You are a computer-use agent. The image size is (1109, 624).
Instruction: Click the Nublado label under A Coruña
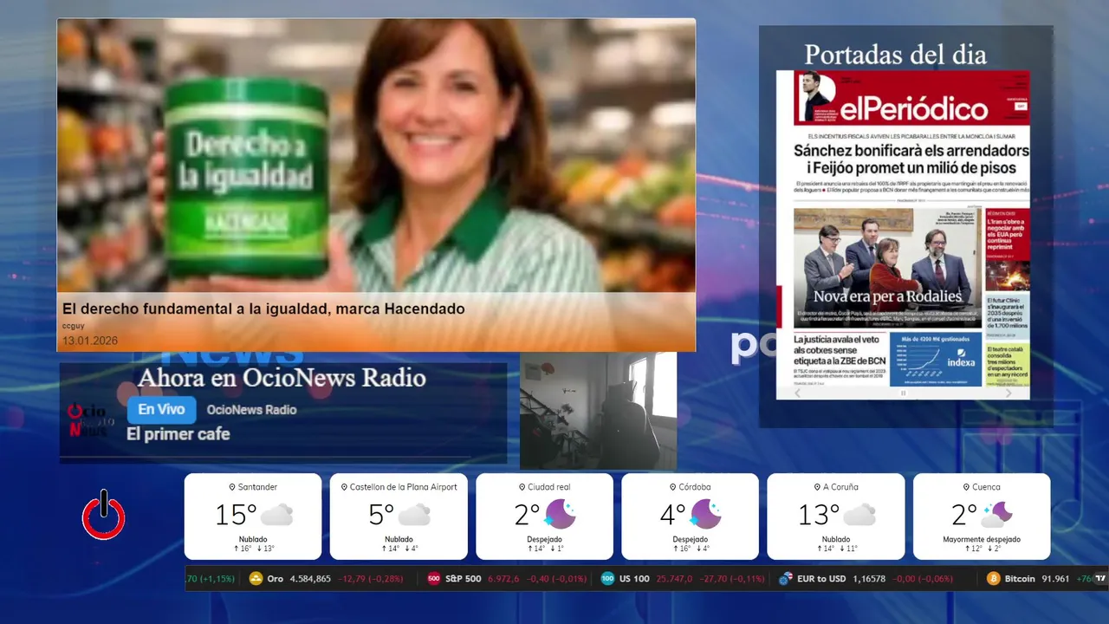pos(835,539)
